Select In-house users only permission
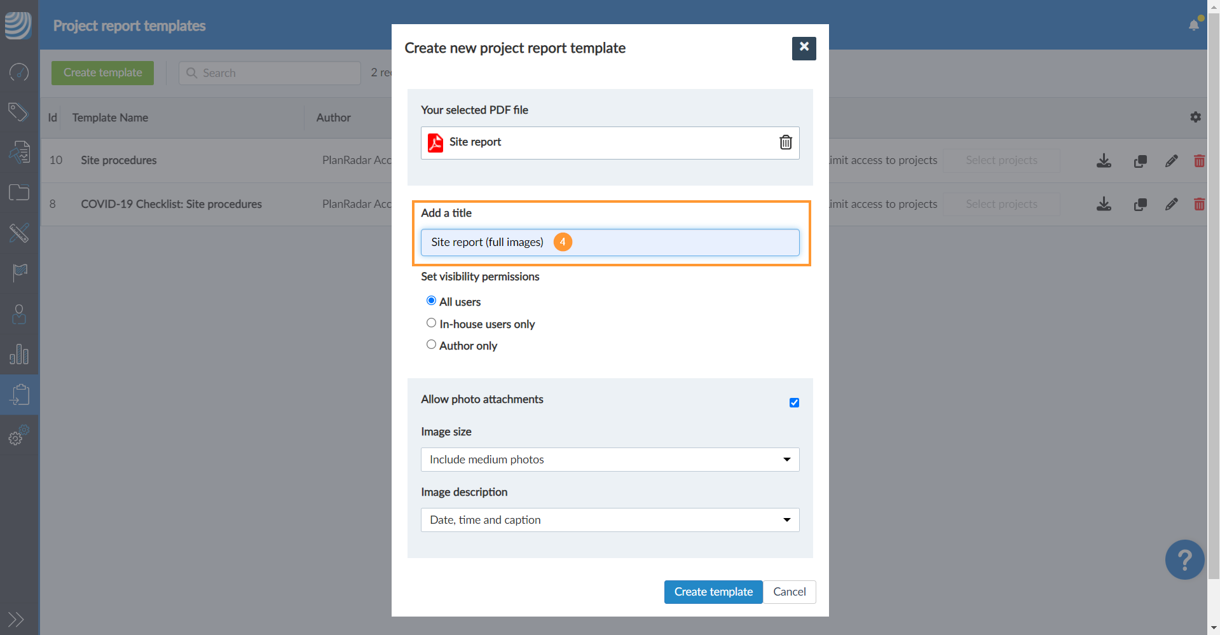The width and height of the screenshot is (1220, 635). 431,323
